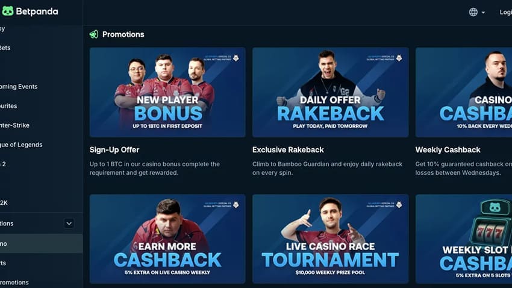Open the Live Casino Race Tournament banner
The height and width of the screenshot is (288, 512).
pos(330,239)
